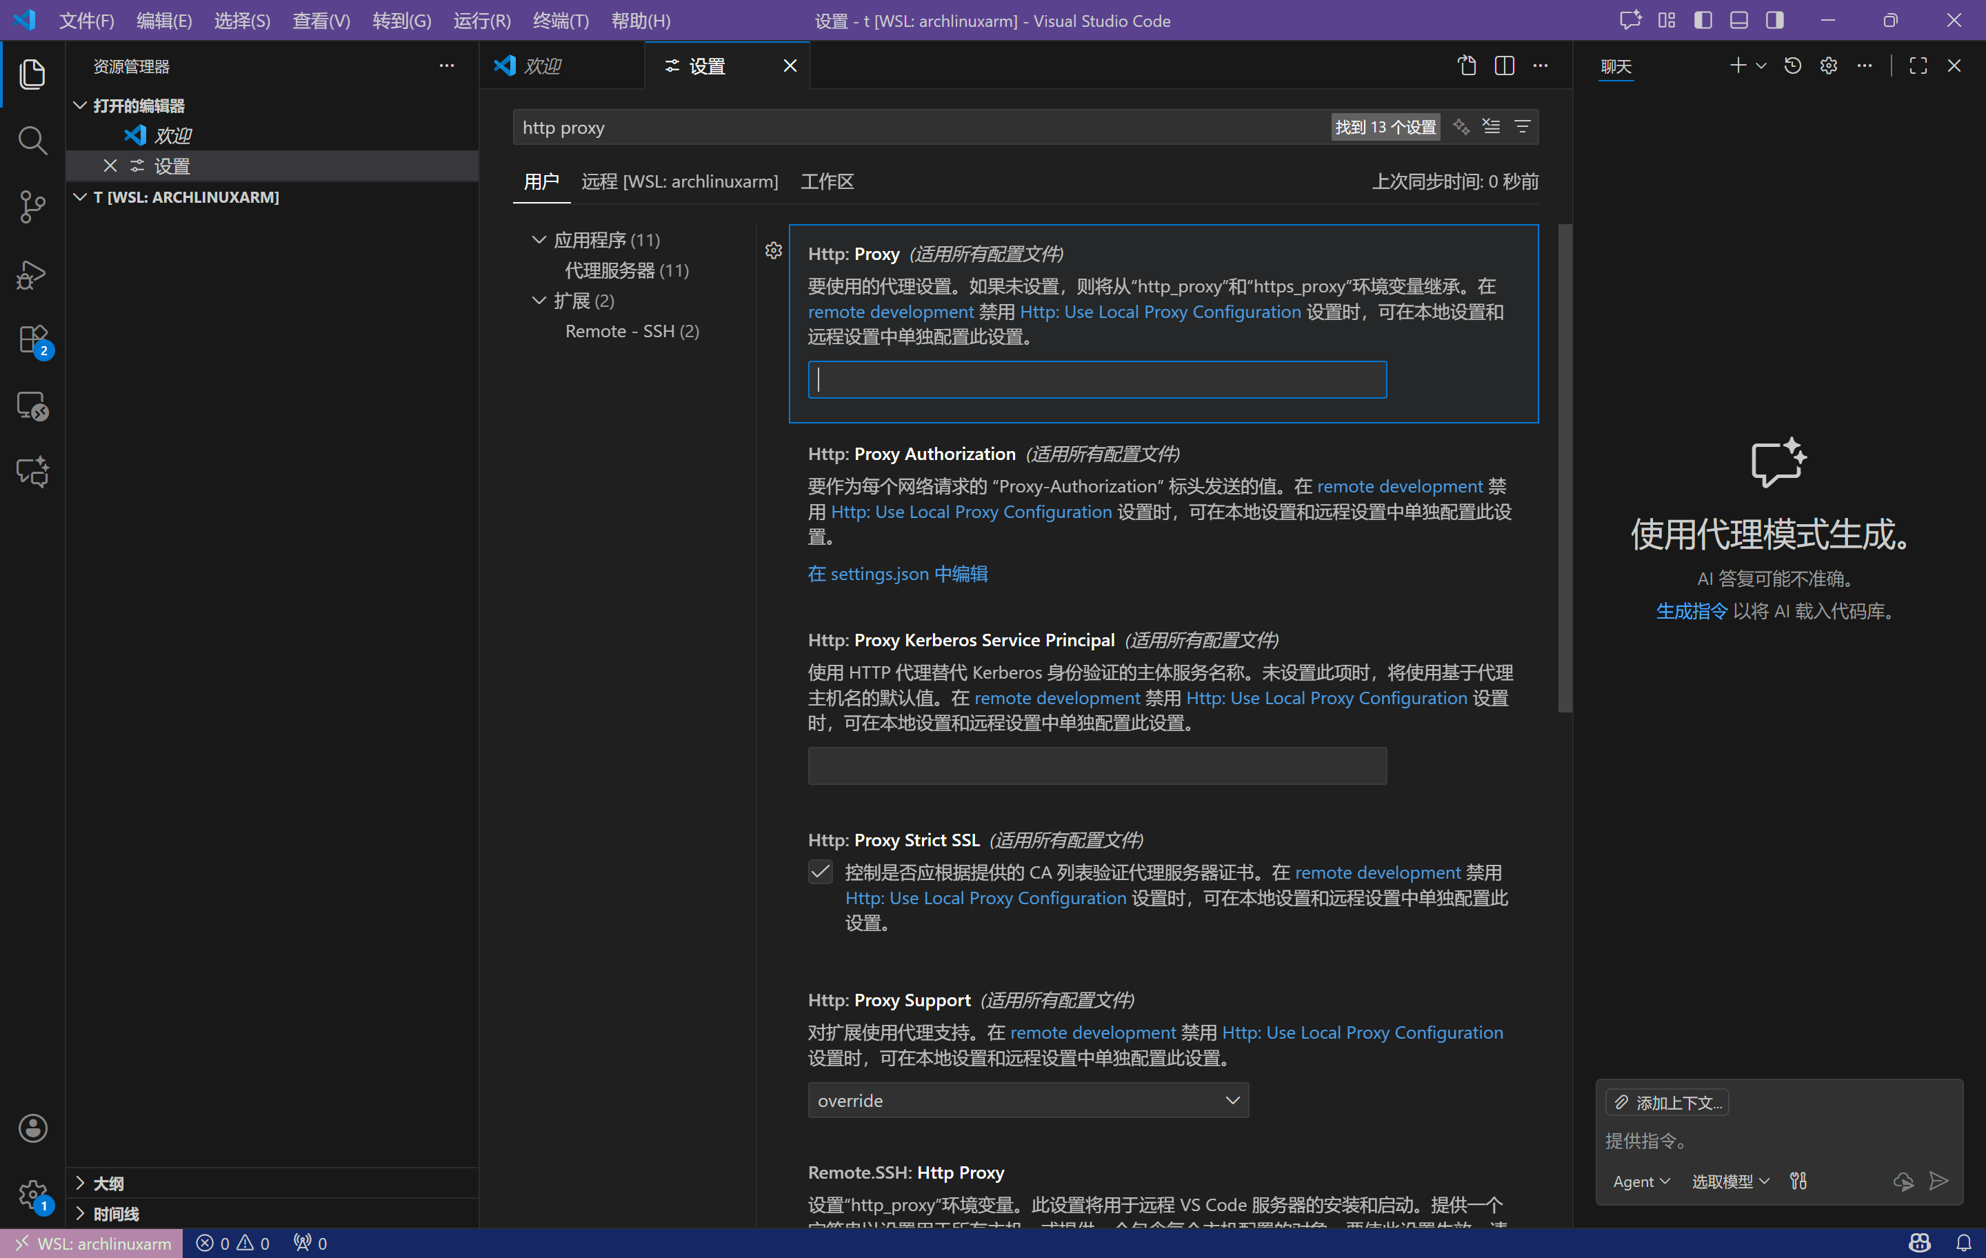1986x1258 pixels.
Task: Toggle the Proxy Strict SSL checkbox
Action: (x=820, y=872)
